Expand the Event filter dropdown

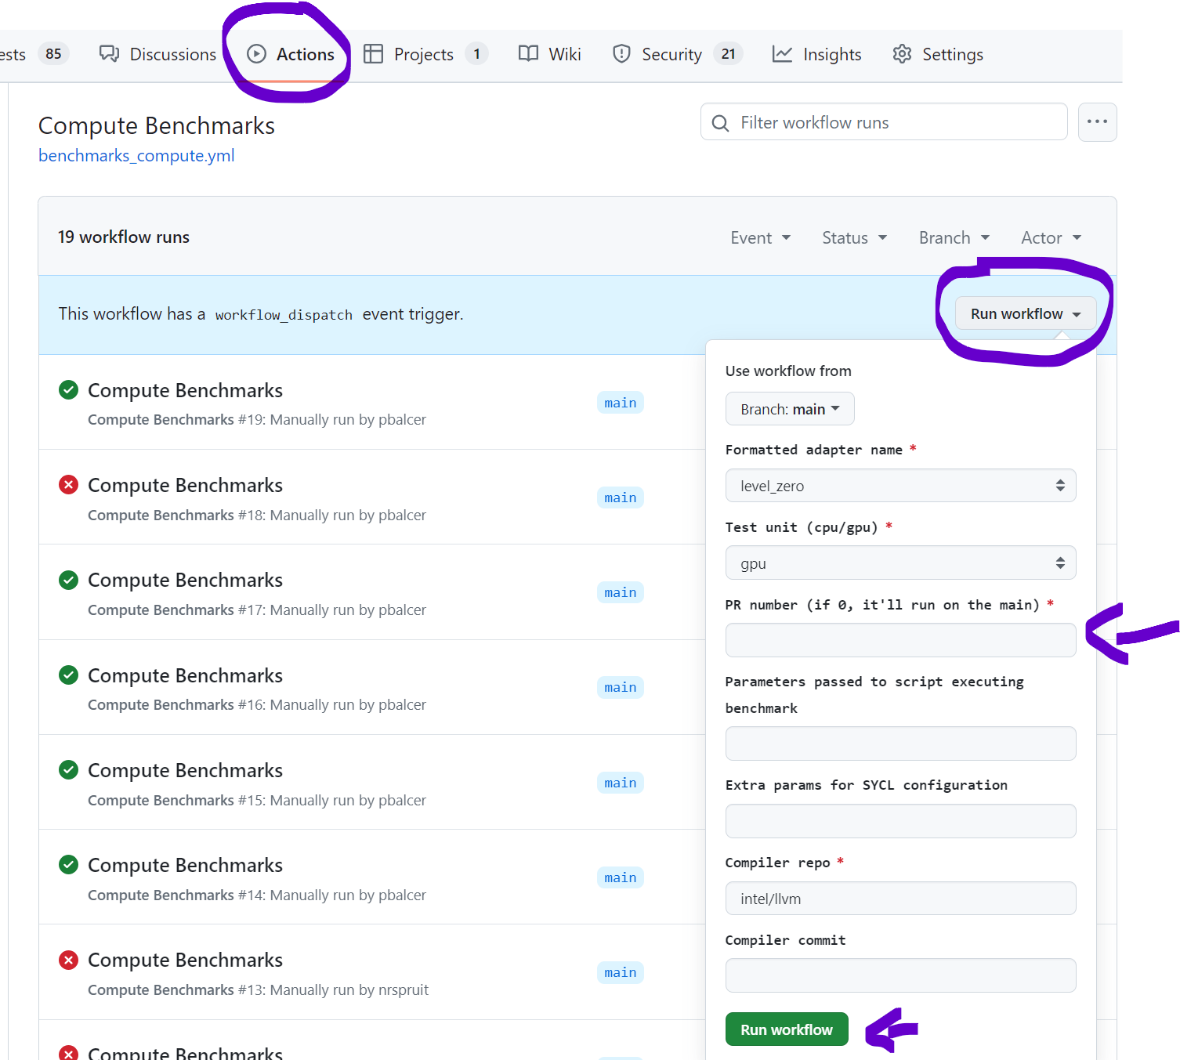(x=760, y=237)
